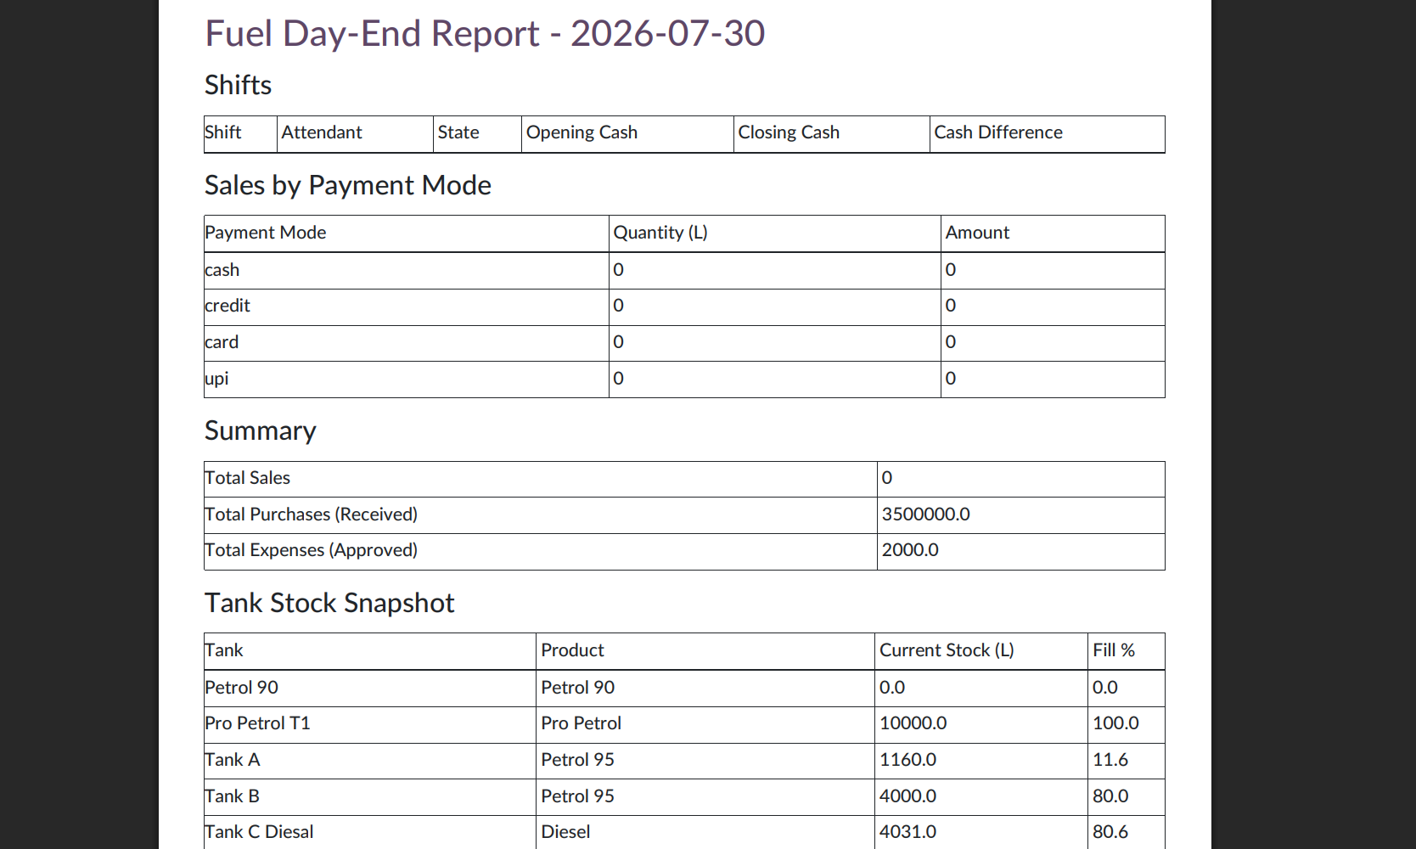Click the 'Summary' section heading
This screenshot has height=849, width=1416.
[261, 430]
